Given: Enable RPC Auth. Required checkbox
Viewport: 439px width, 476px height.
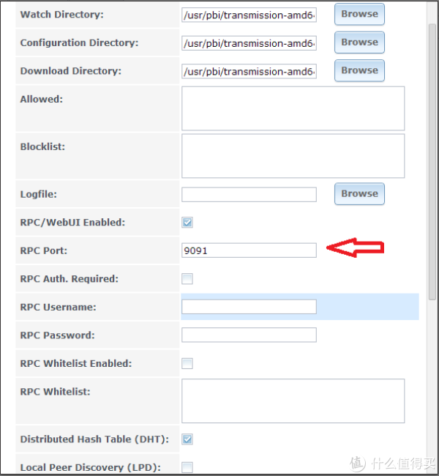Looking at the screenshot, I should [x=187, y=278].
